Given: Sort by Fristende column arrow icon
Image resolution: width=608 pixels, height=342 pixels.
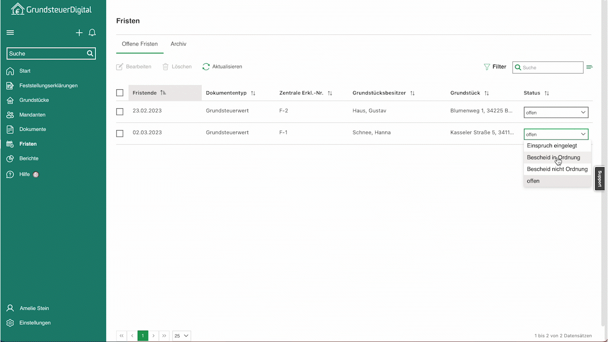Looking at the screenshot, I should click(163, 93).
